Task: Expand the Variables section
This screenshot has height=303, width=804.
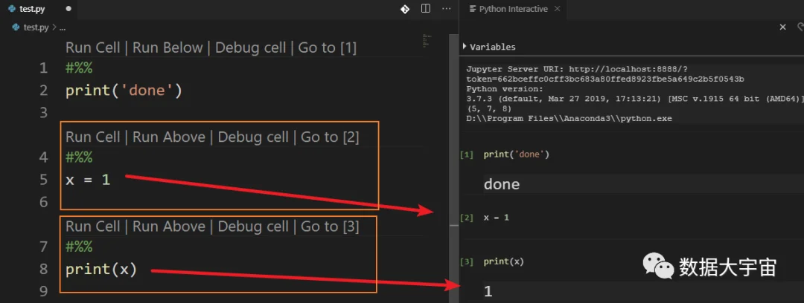Action: click(x=489, y=47)
